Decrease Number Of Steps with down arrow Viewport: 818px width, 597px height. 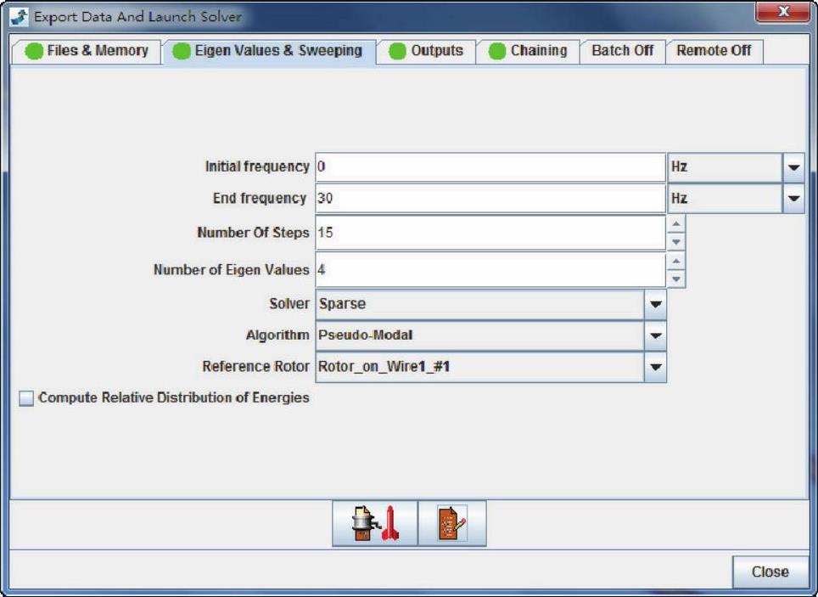click(676, 241)
